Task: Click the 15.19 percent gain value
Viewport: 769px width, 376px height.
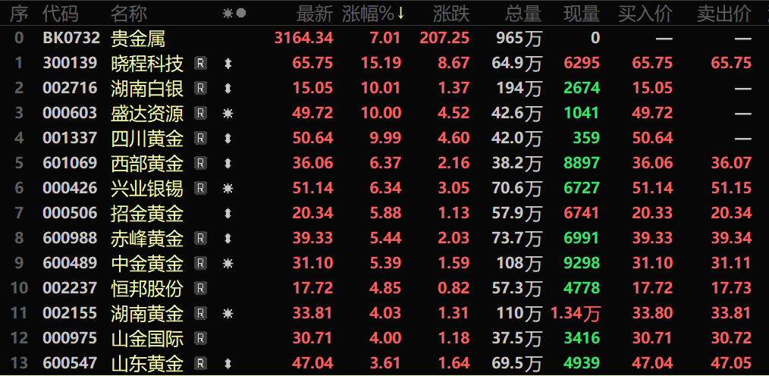Action: (381, 63)
